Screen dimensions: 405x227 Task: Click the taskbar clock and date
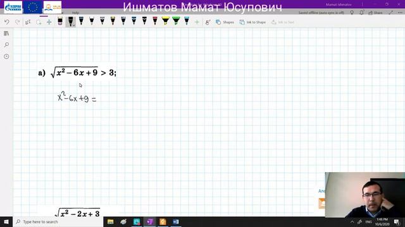tap(382, 221)
